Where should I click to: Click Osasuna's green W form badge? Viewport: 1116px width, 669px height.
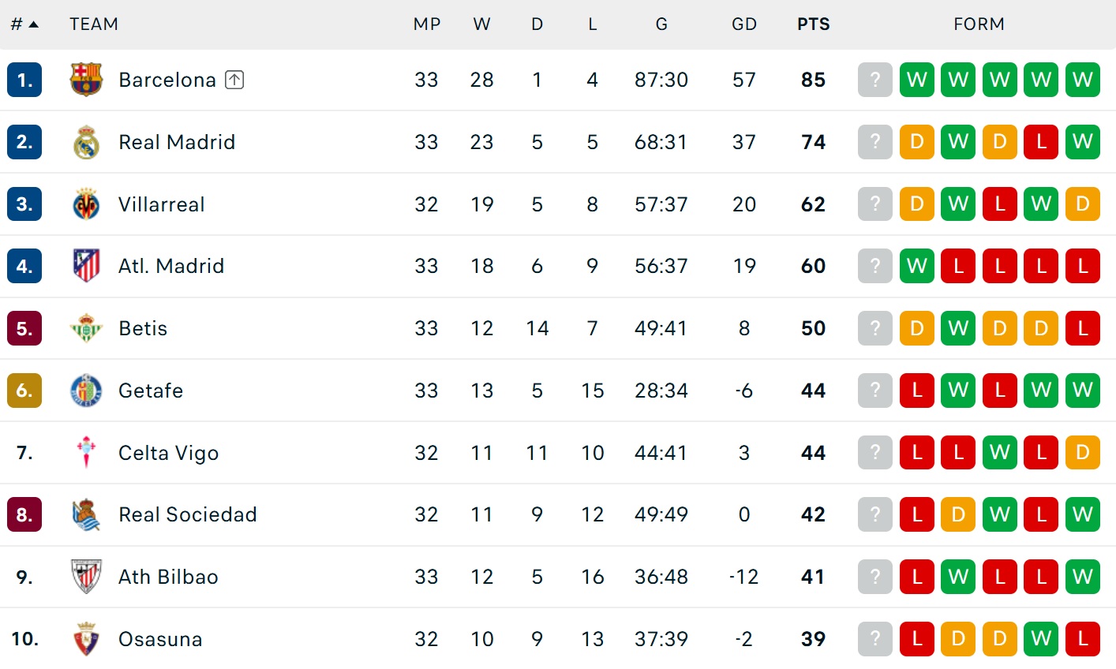pyautogui.click(x=1041, y=639)
